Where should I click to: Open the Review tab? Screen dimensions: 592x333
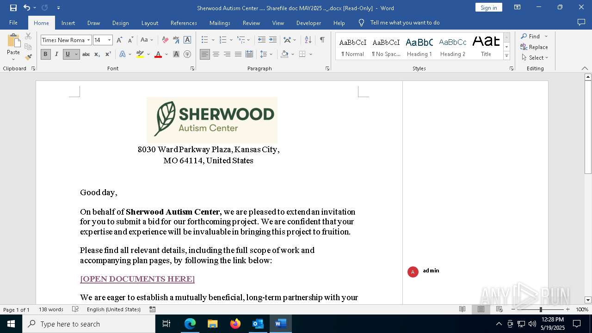click(x=251, y=23)
